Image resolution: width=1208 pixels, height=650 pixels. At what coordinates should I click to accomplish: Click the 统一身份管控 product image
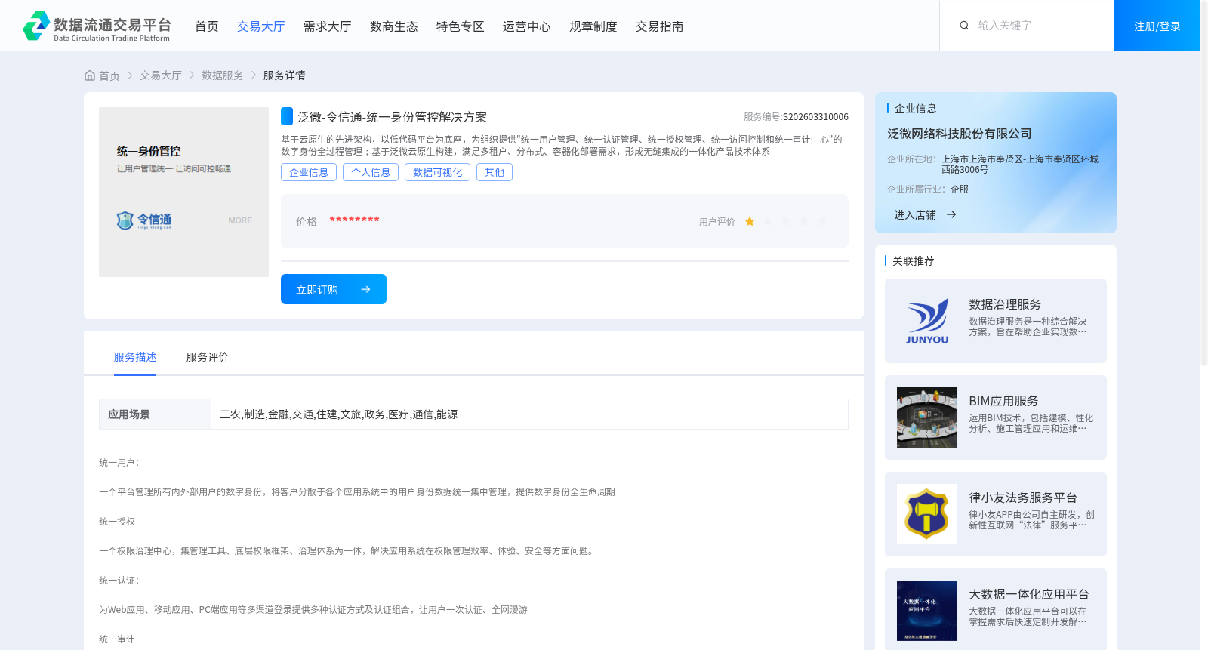183,192
